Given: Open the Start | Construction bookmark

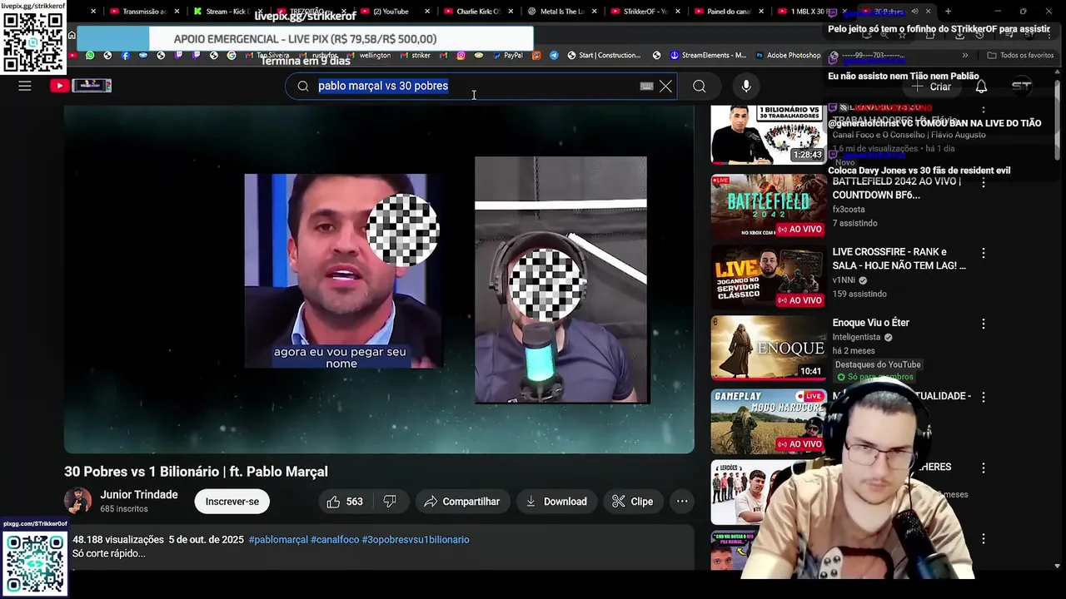Looking at the screenshot, I should (x=604, y=56).
